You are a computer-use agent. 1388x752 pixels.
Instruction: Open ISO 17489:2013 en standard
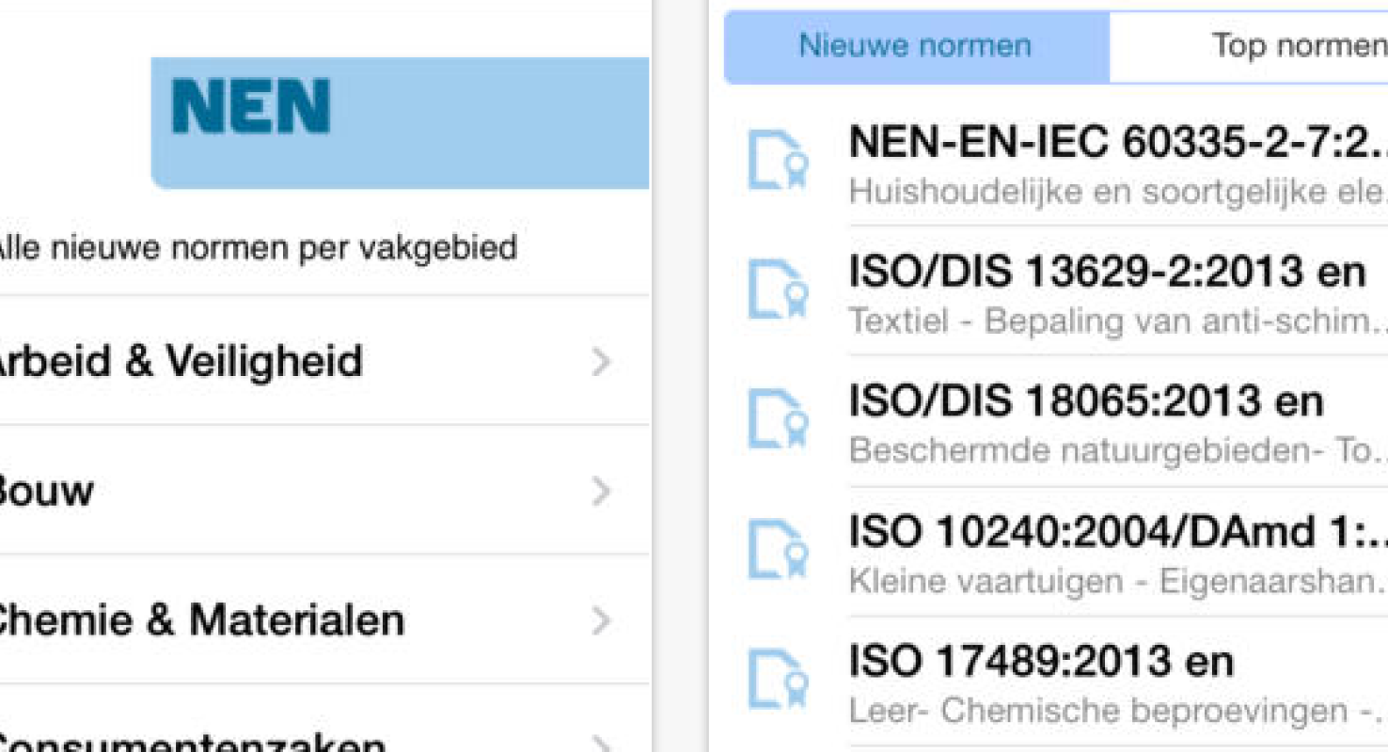(x=1041, y=662)
